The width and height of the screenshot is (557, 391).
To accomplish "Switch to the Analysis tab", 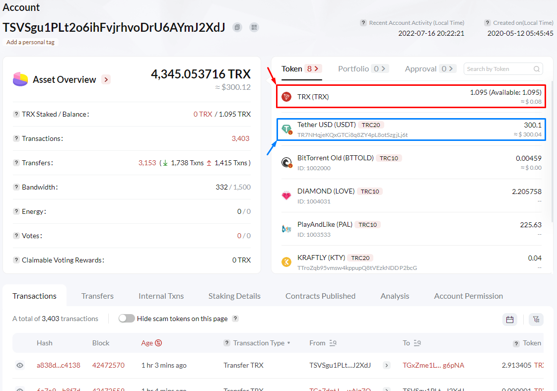I will 395,296.
